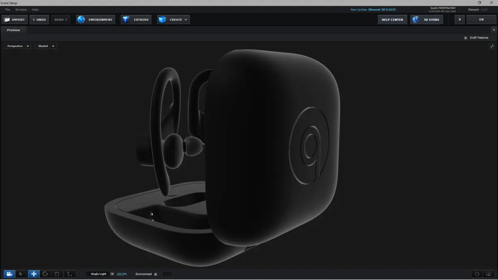
Task: Select the axis anchor tool
Action: click(69, 274)
